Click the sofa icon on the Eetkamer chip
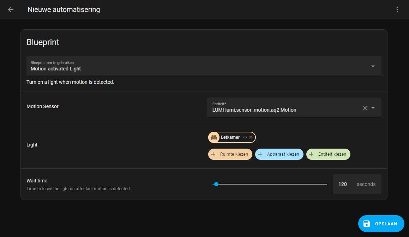This screenshot has height=237, width=409. (213, 137)
